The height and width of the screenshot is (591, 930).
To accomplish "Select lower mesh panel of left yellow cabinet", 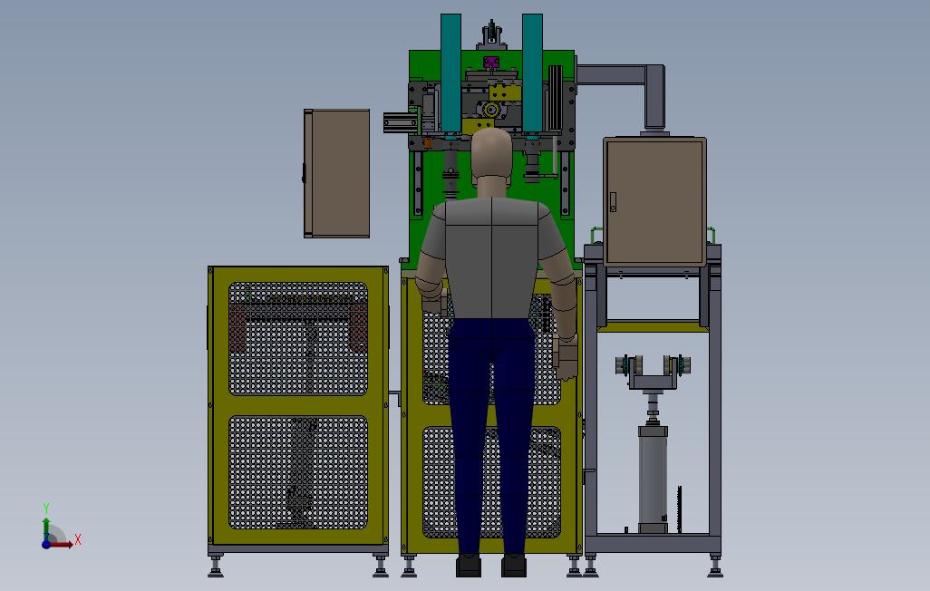I will click(298, 472).
